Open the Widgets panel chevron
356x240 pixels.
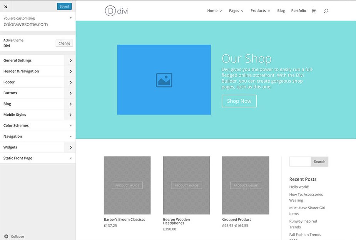point(70,147)
